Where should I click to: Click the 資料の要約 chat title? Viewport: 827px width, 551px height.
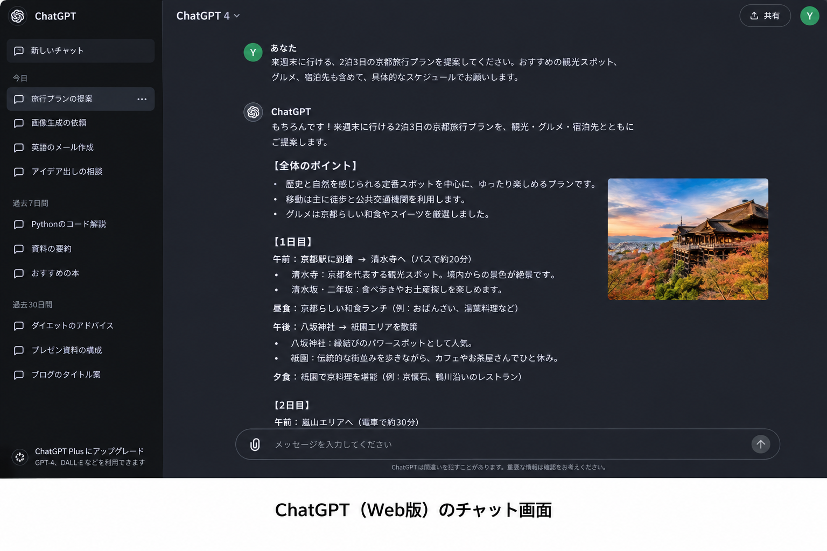(51, 249)
